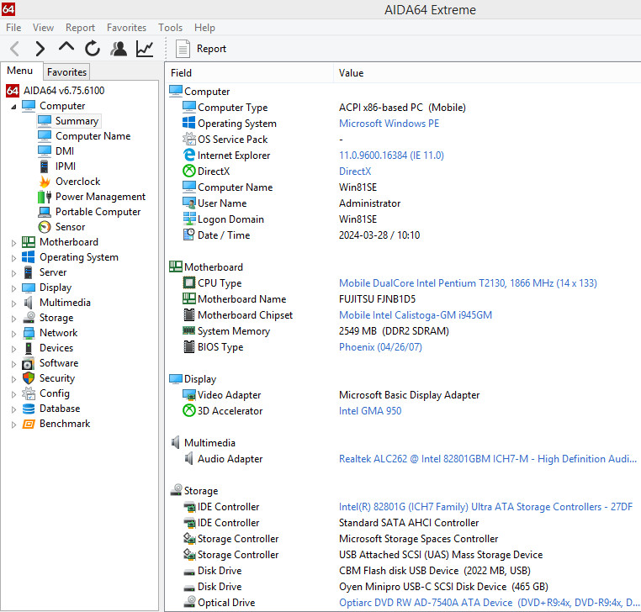Click the forward navigation arrow
Image resolution: width=641 pixels, height=612 pixels.
[x=40, y=49]
